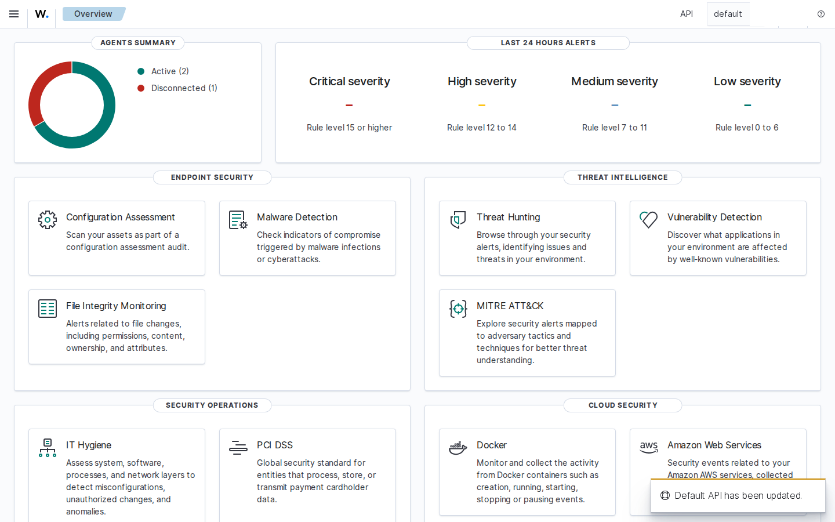Screen dimensions: 835x522
Task: Select the Overview breadcrumb tab
Action: (x=93, y=14)
